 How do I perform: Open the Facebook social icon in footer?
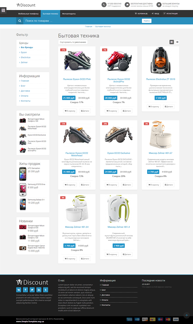[25, 290]
